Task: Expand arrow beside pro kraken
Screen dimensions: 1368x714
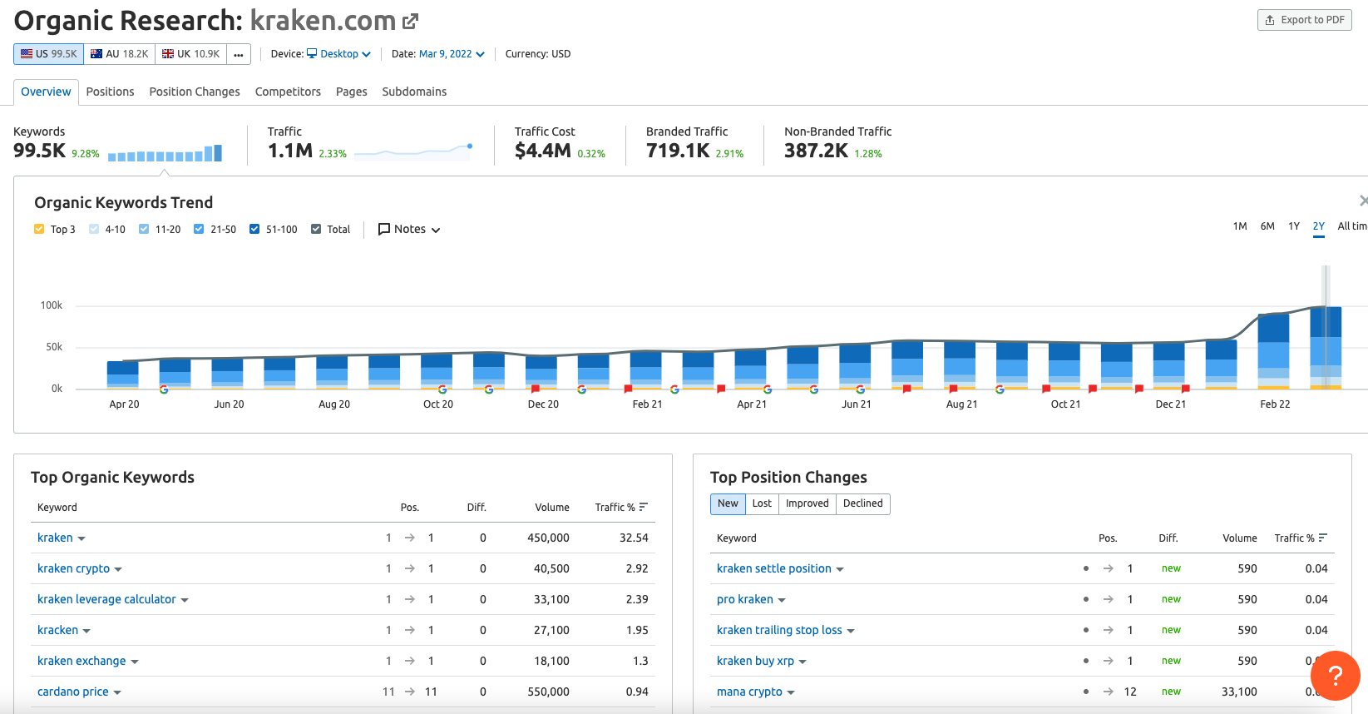Action: point(782,601)
